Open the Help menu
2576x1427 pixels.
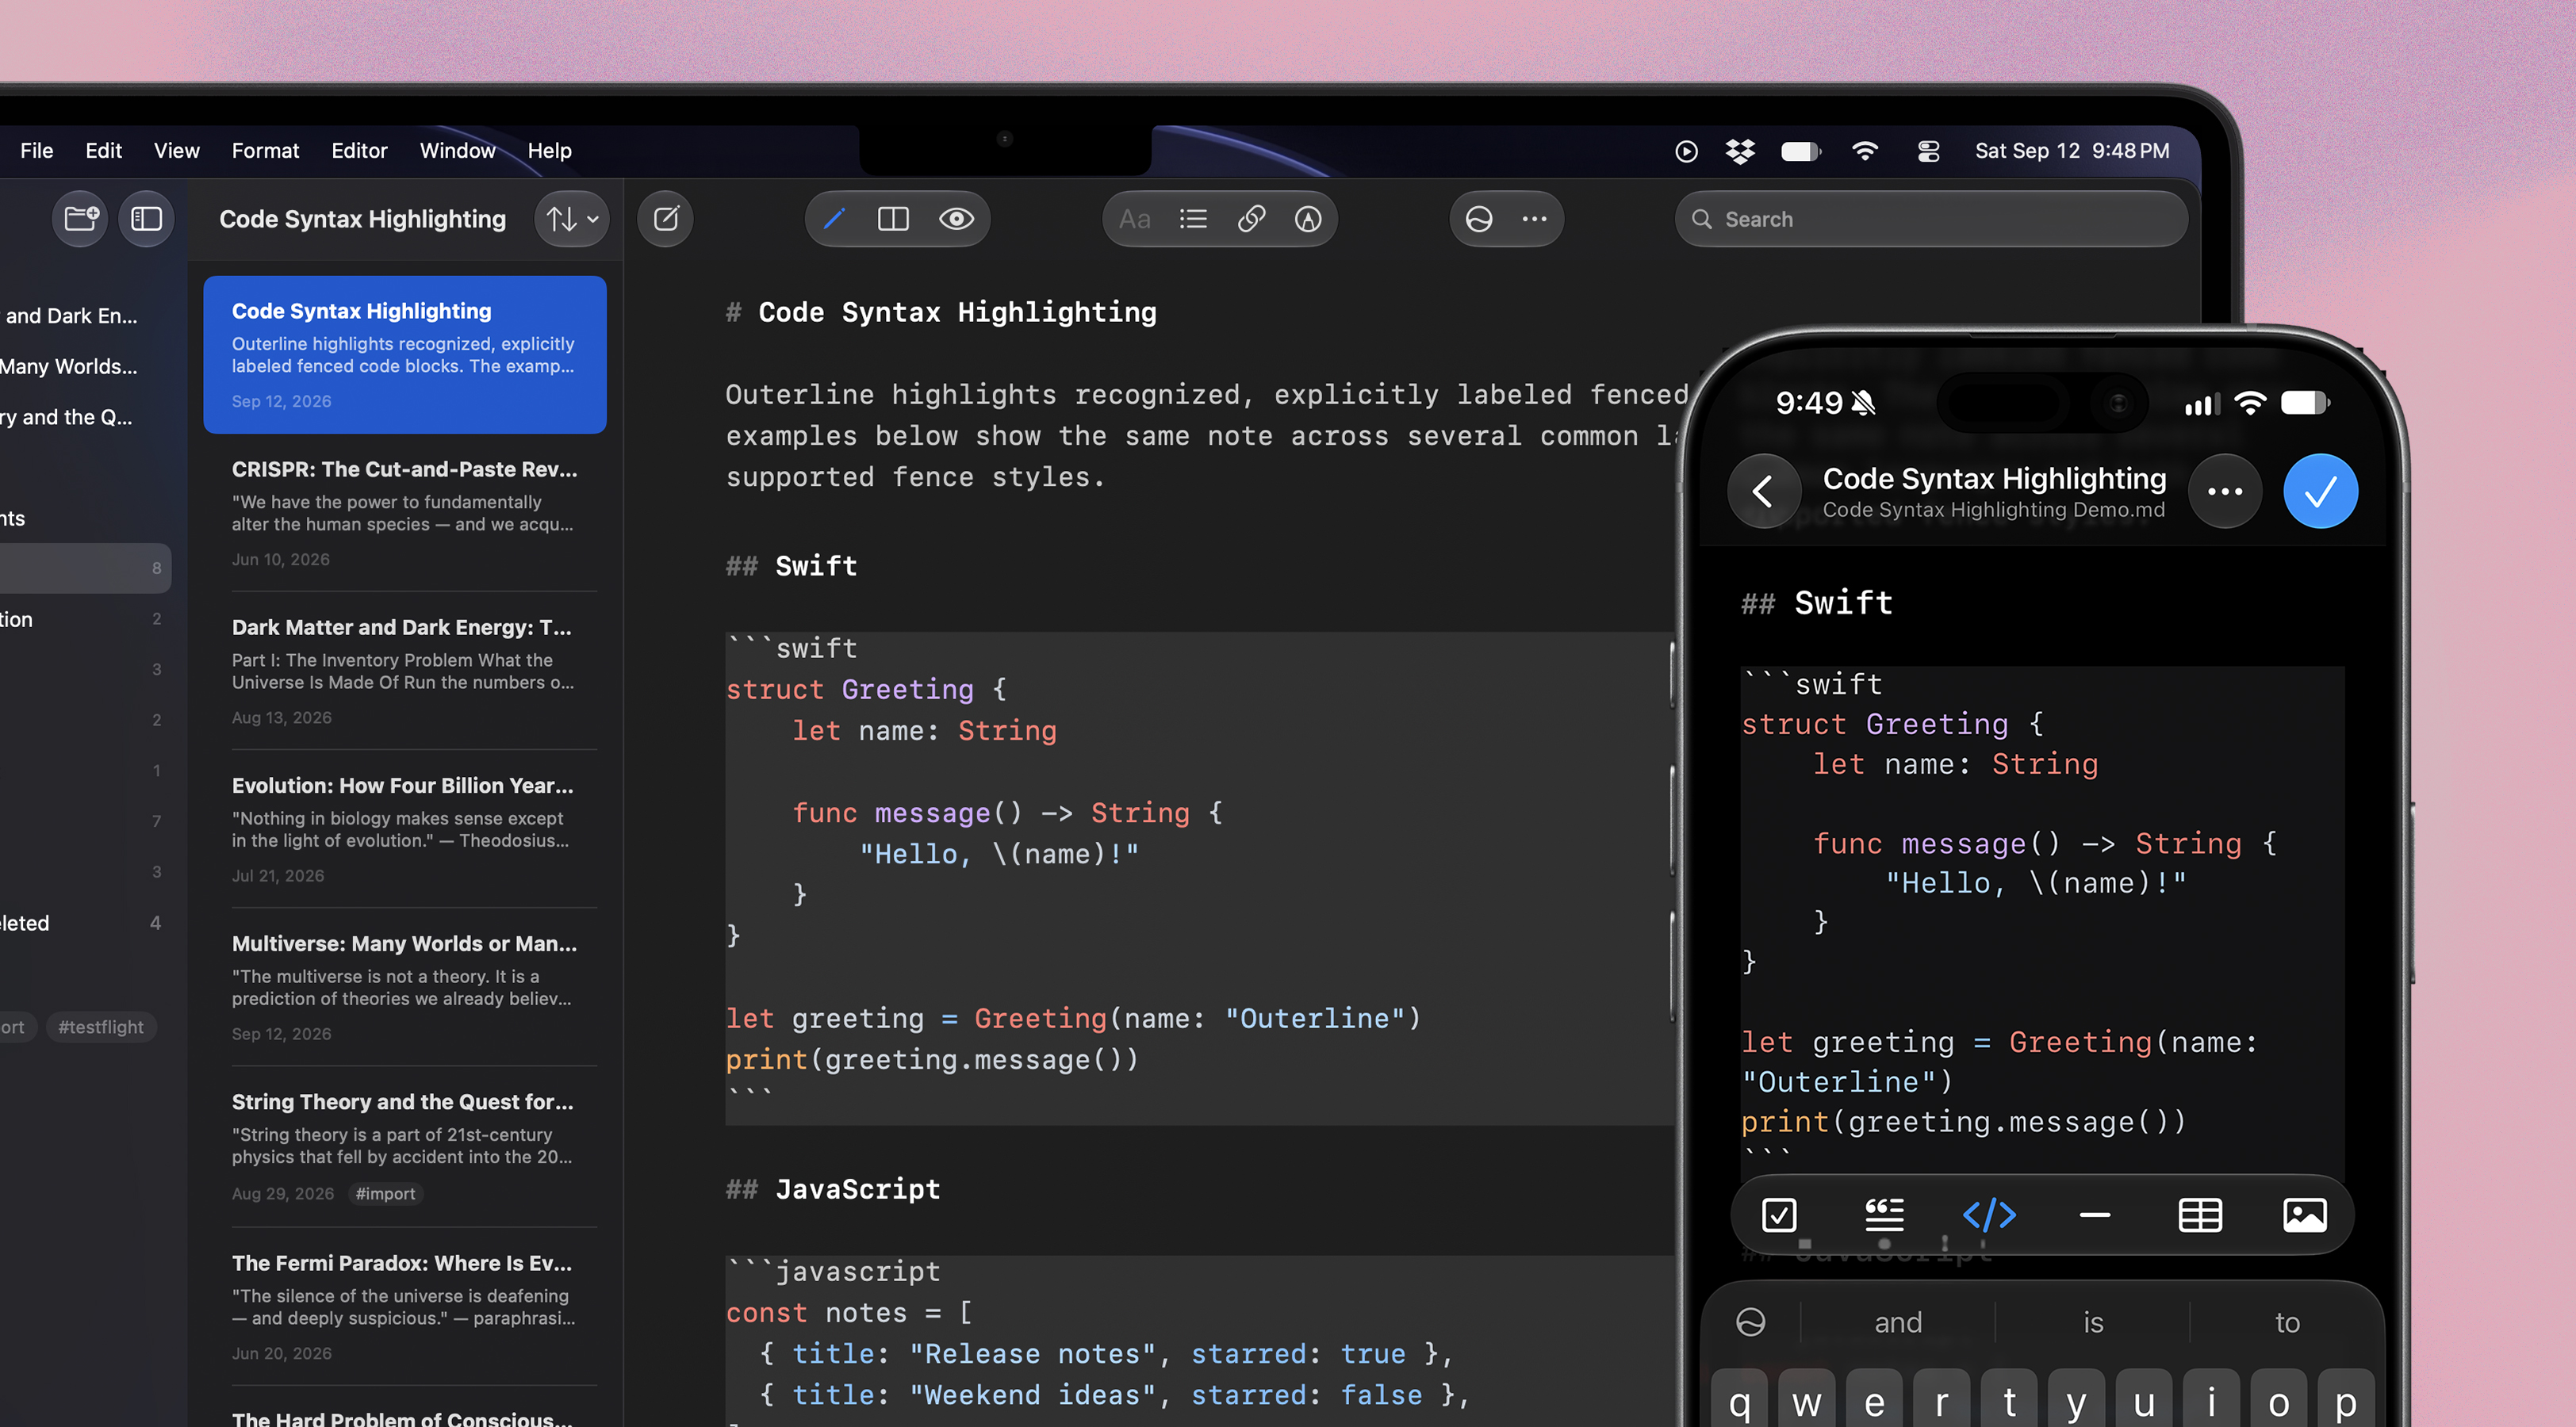click(x=549, y=151)
